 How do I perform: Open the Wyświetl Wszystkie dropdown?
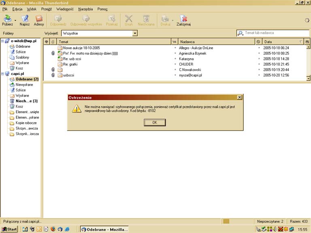coord(99,33)
